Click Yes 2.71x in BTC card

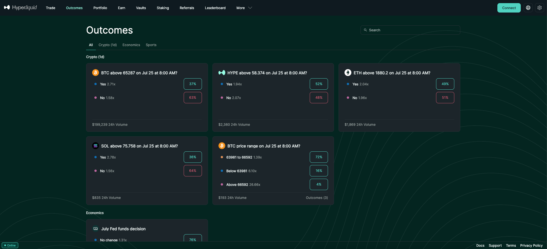(x=108, y=84)
